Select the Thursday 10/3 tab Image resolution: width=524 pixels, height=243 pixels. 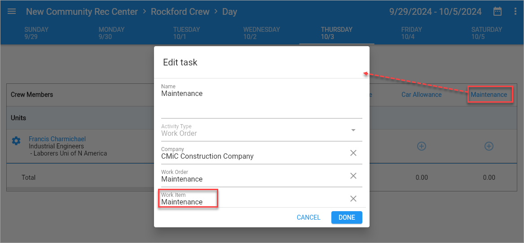(x=336, y=33)
